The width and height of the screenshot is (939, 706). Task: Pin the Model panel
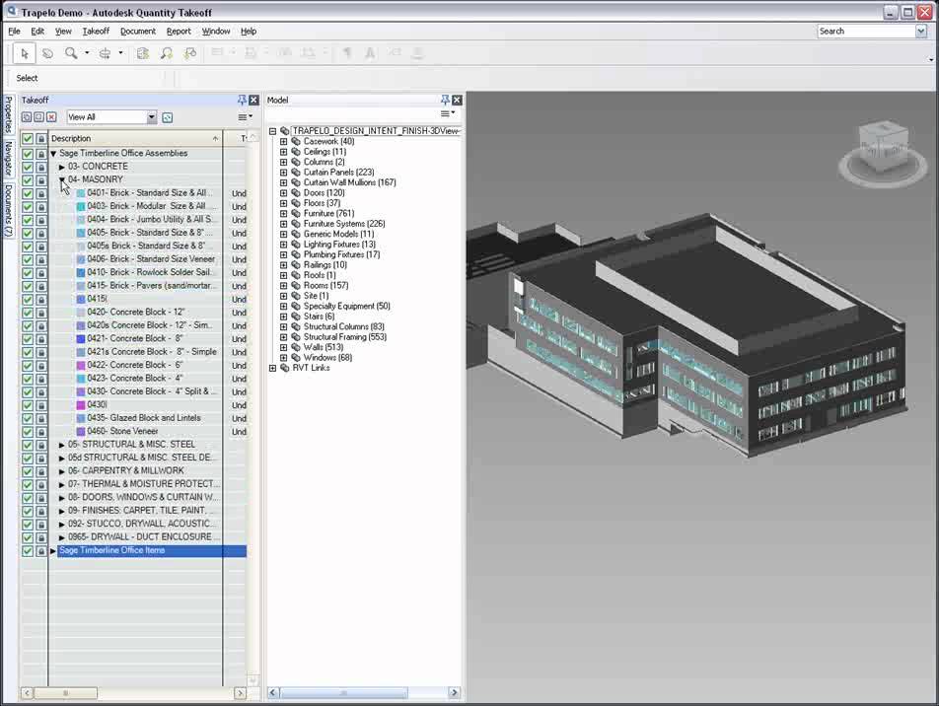pos(445,100)
